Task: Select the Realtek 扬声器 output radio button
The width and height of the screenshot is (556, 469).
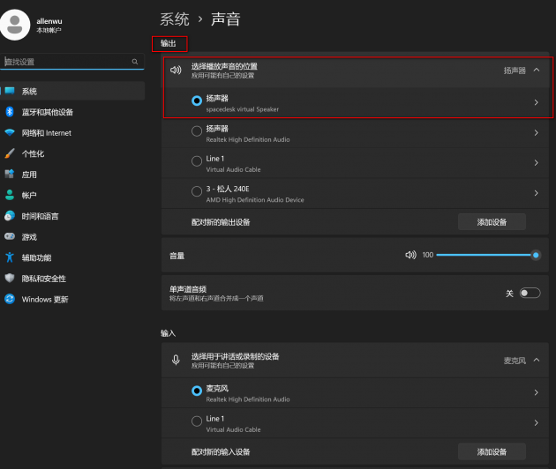Action: [x=197, y=131]
